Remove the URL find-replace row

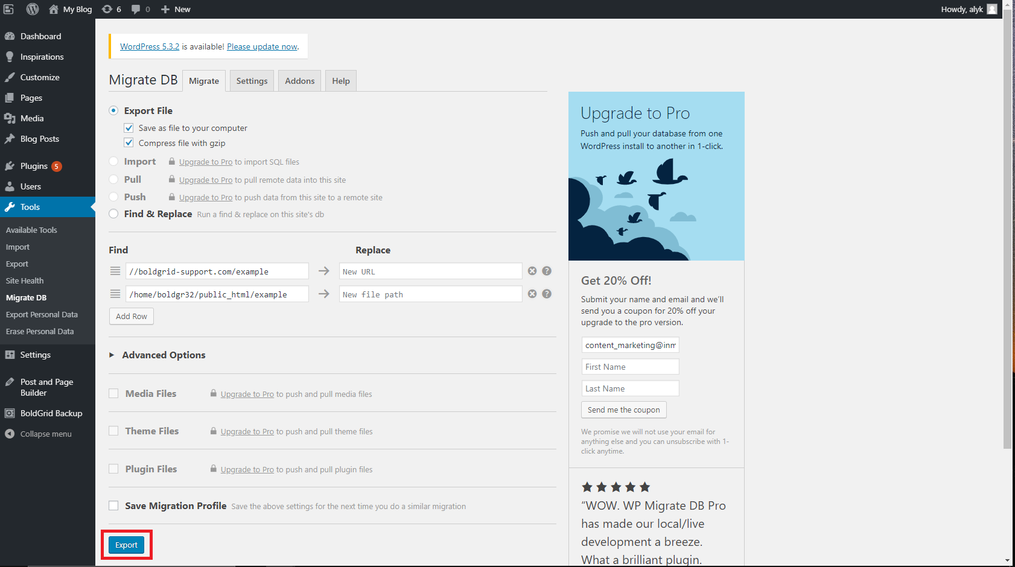[x=532, y=271]
